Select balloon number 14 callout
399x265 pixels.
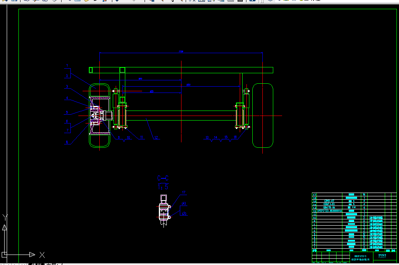point(215,137)
